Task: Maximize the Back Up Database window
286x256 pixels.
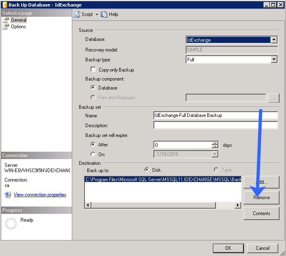Action: coord(273,5)
